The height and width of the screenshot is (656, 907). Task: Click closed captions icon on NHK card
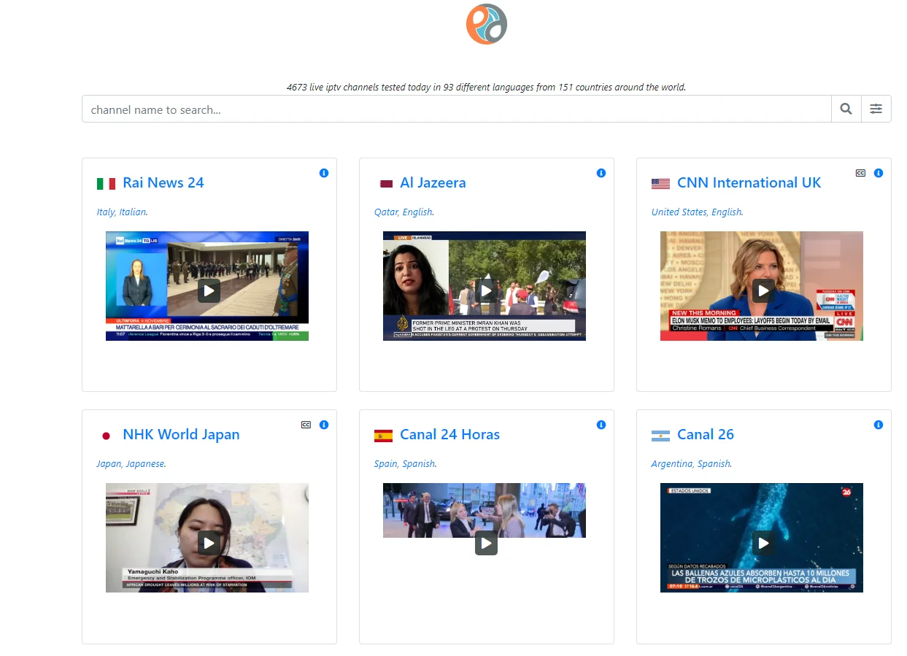(306, 425)
